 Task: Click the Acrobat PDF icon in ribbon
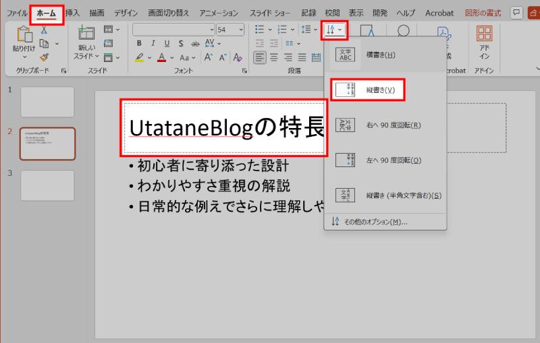(x=444, y=33)
